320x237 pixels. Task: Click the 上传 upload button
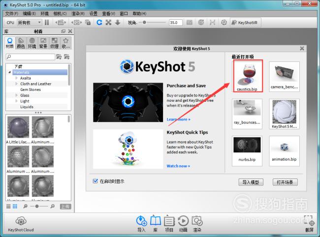[x=65, y=207]
